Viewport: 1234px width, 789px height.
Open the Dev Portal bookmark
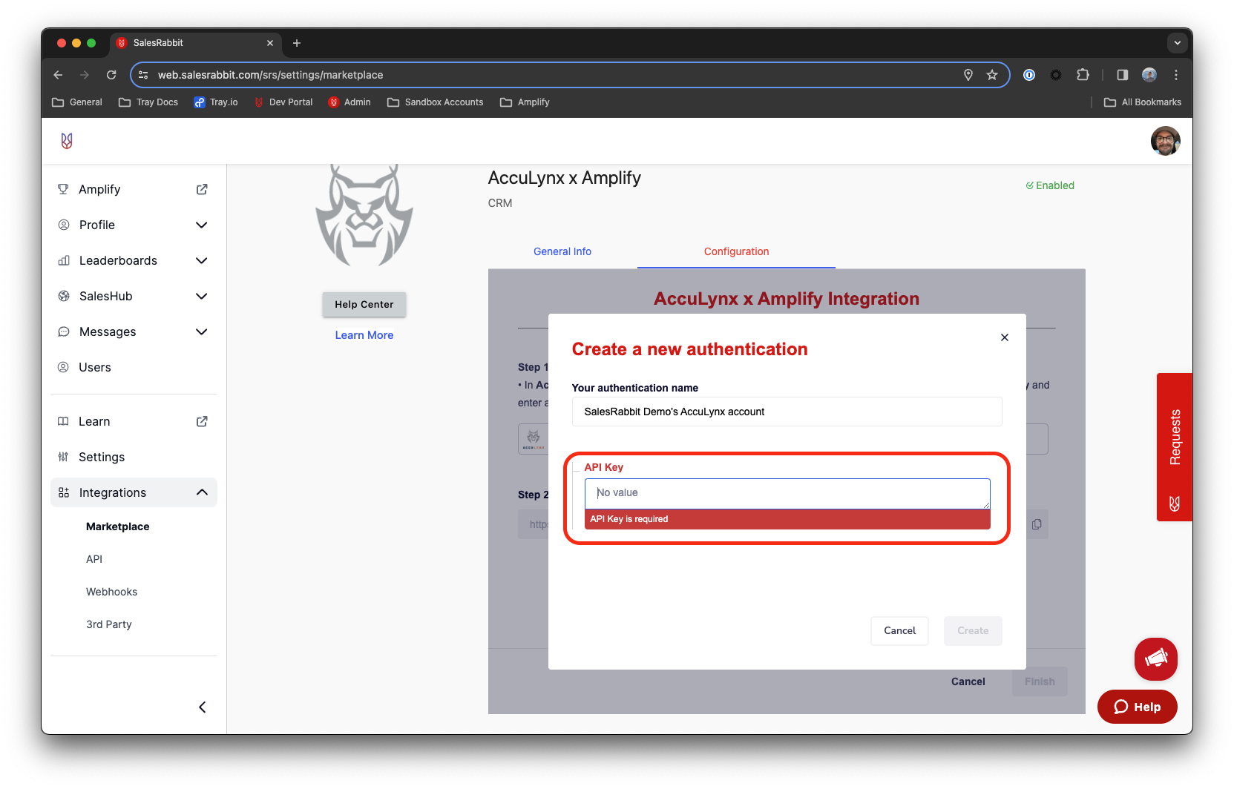click(x=283, y=102)
